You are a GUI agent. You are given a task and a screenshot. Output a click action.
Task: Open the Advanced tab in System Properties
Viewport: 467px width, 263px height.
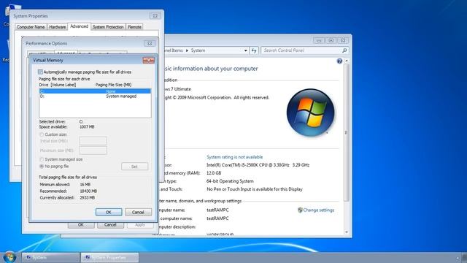[80, 26]
